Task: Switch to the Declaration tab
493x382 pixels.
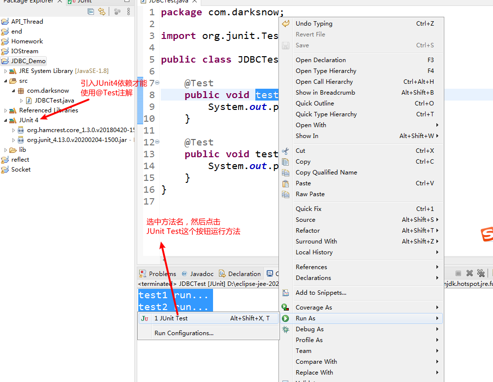Action: point(240,274)
